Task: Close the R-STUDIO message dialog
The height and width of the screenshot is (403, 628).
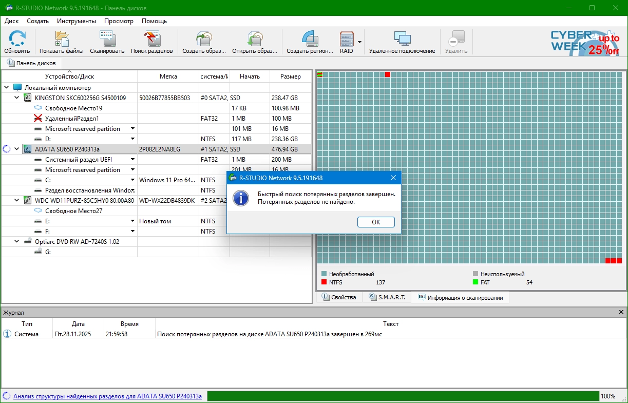Action: [x=393, y=178]
